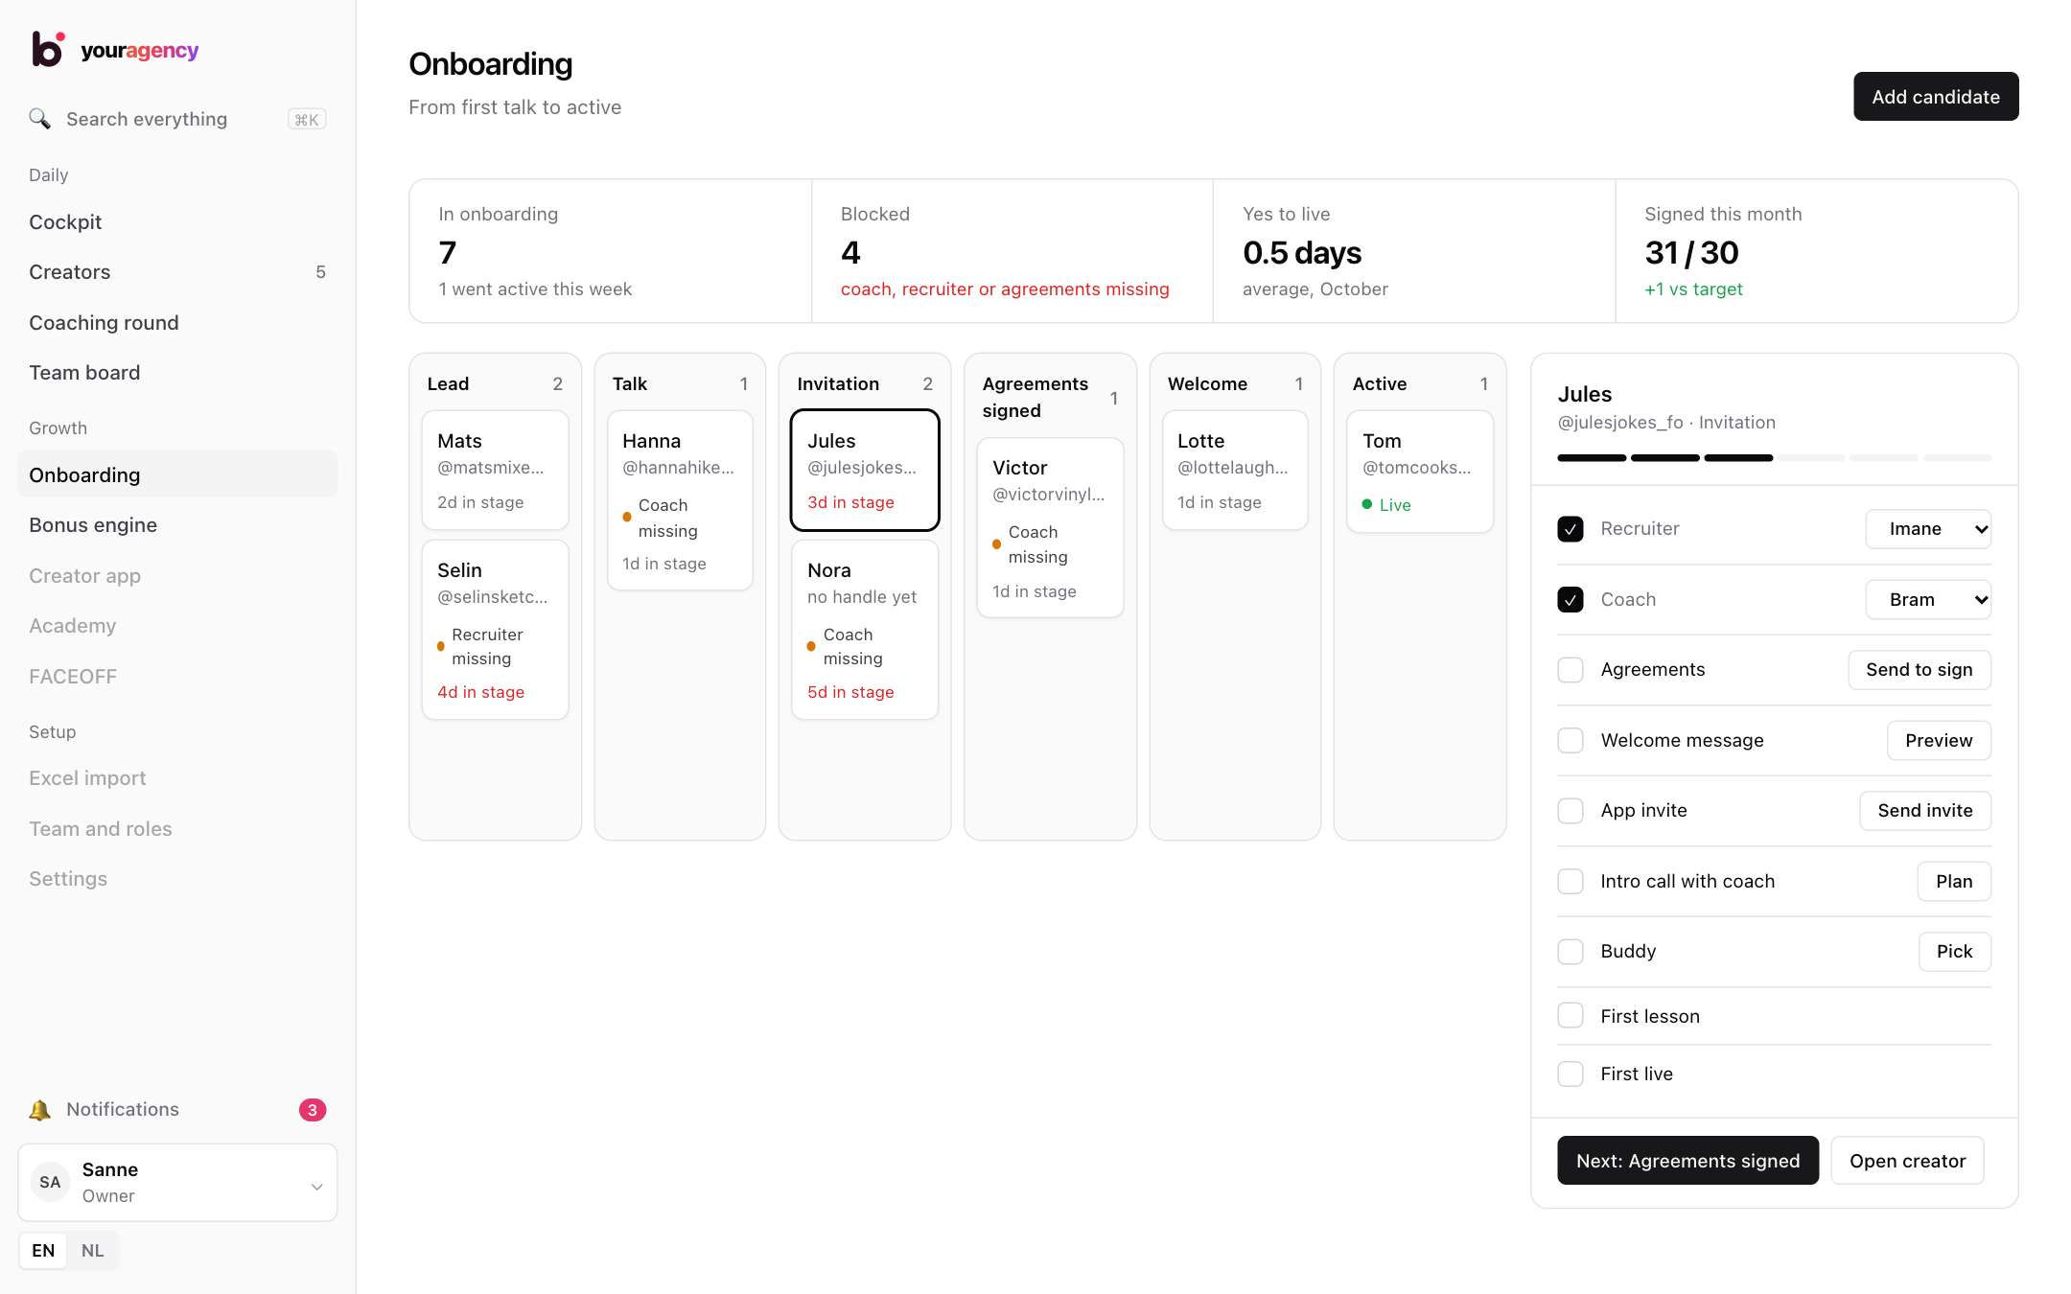
Task: Expand the Sanne Owner account menu
Action: [x=177, y=1183]
